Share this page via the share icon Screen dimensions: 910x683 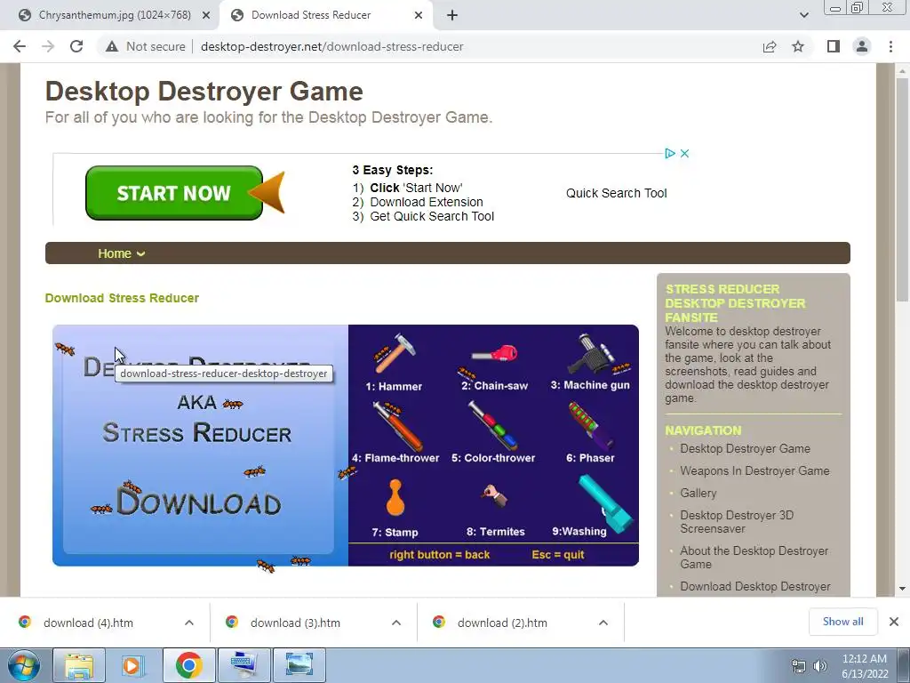[770, 46]
